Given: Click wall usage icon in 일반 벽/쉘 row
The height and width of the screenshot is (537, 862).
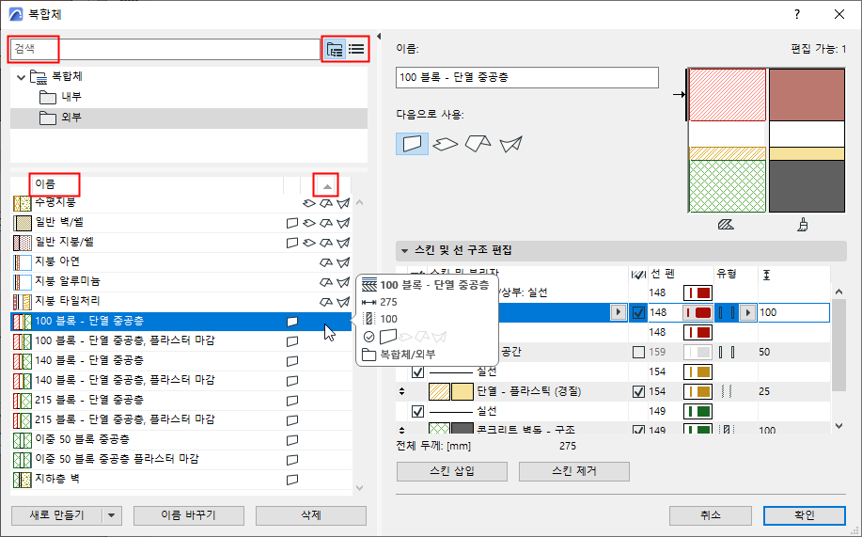Looking at the screenshot, I should click(x=292, y=223).
